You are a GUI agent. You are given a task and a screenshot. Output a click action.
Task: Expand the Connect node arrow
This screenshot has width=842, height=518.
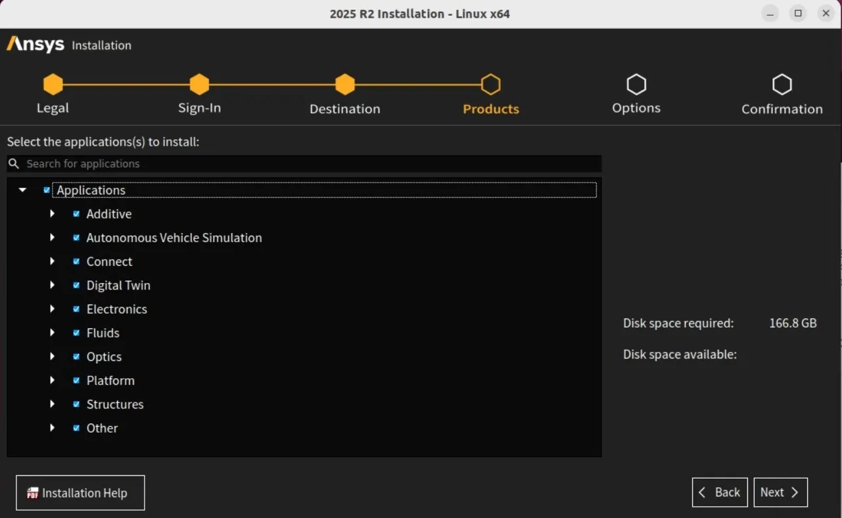[53, 261]
